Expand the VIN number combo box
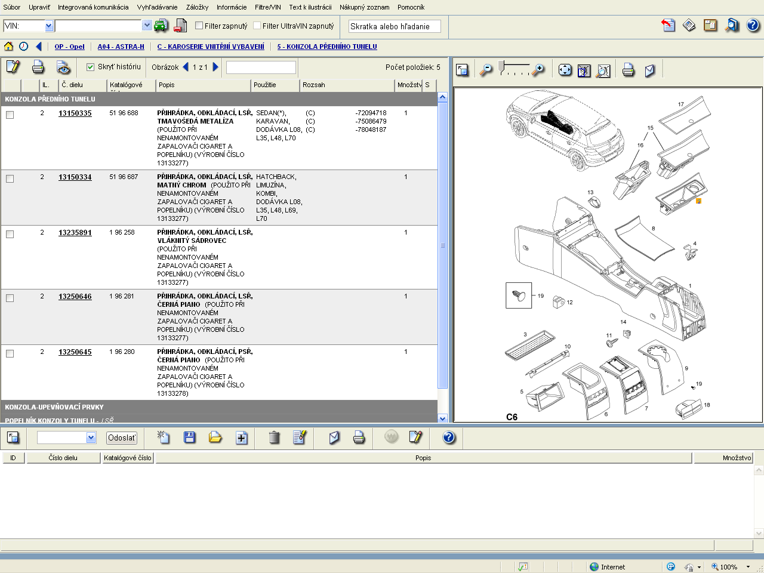 [x=147, y=26]
